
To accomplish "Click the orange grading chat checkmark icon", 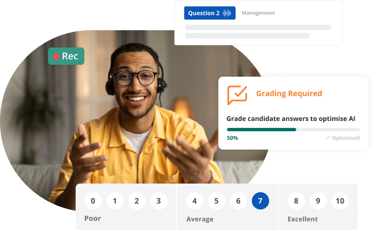I will click(x=237, y=95).
